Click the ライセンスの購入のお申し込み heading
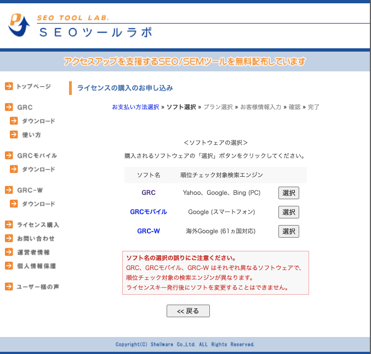The height and width of the screenshot is (354, 371). (x=125, y=88)
